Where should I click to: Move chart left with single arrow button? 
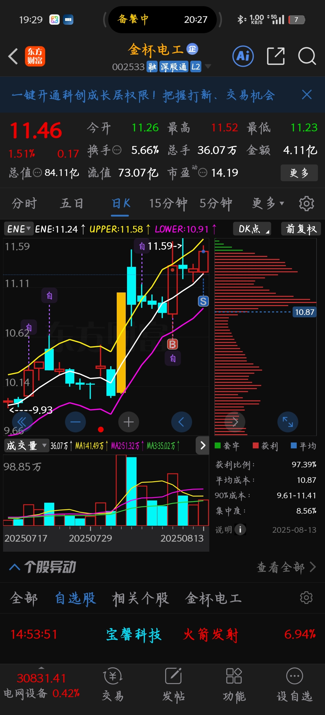coord(182,422)
